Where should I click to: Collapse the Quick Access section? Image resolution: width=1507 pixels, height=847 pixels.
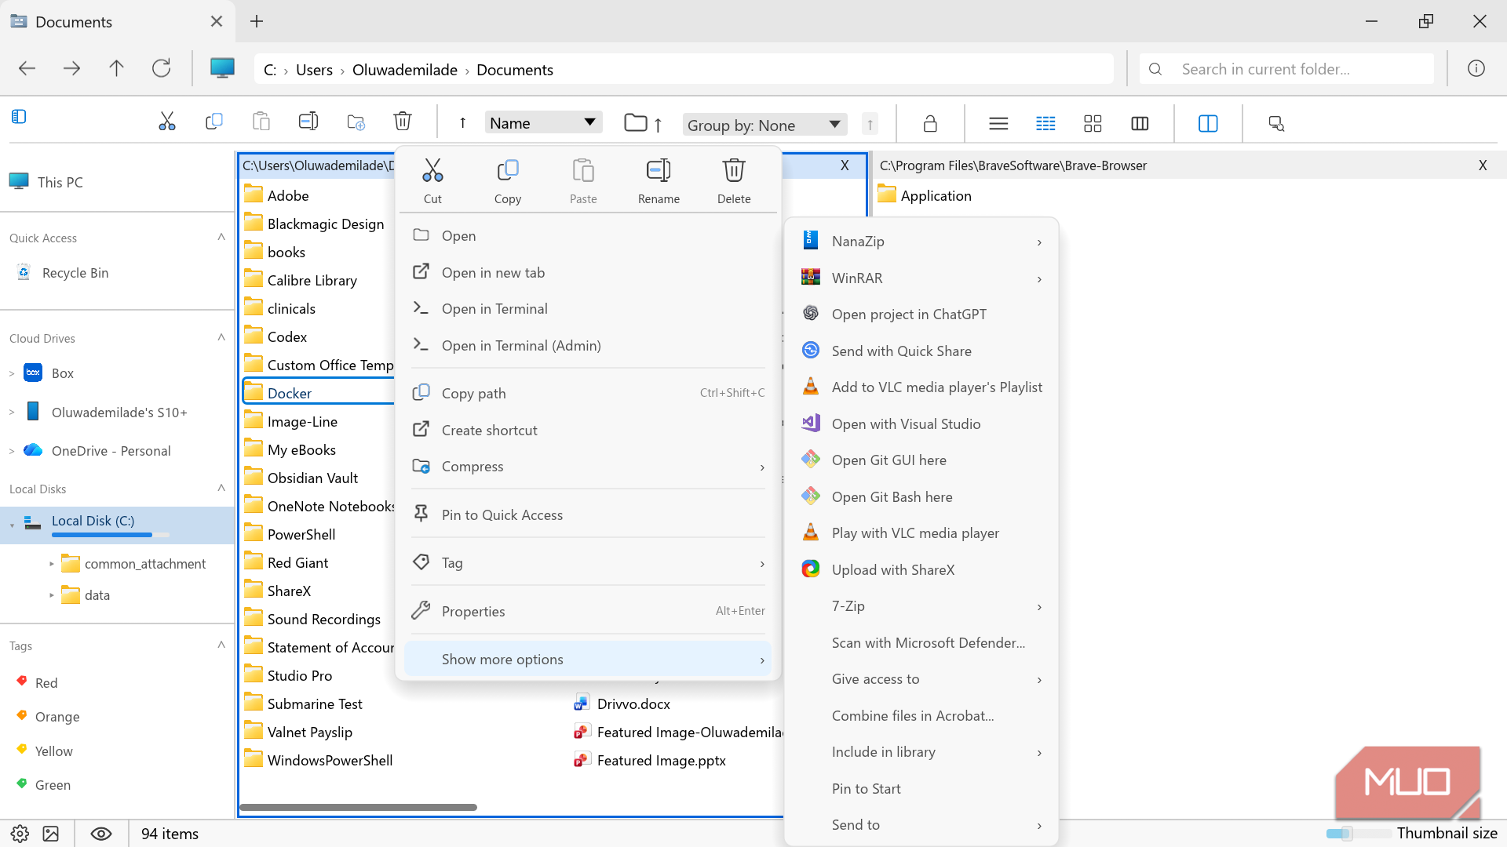click(x=221, y=237)
